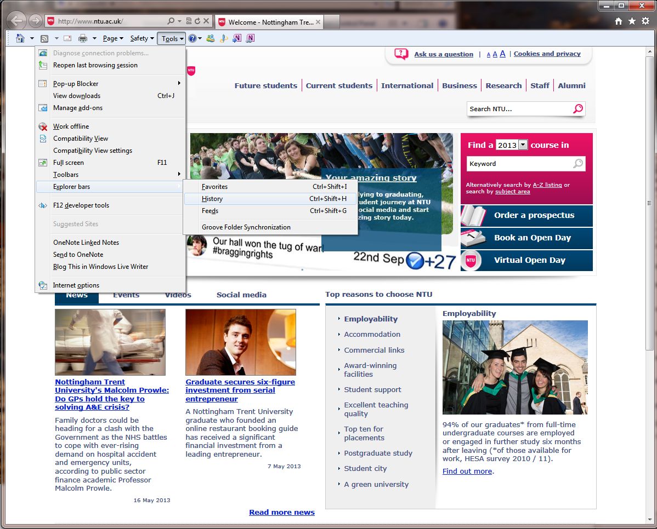
Task: Click the Order a prospectus button
Action: [534, 215]
